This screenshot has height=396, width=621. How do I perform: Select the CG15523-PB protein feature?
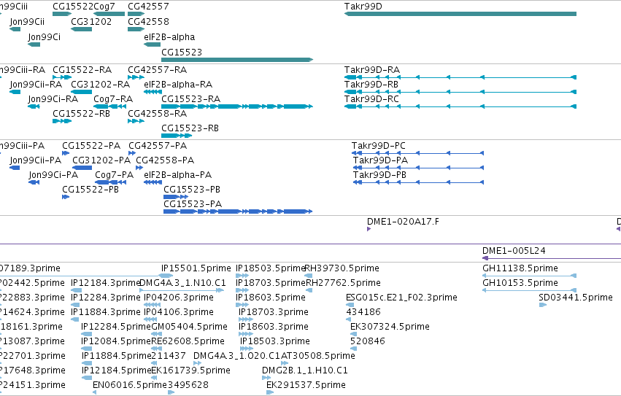[x=176, y=197]
